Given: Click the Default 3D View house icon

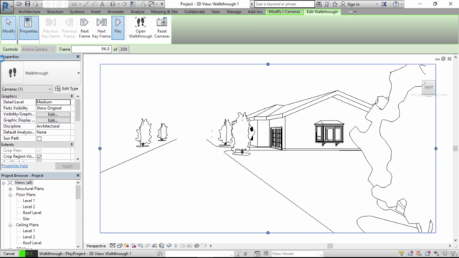Looking at the screenshot, I should tap(113, 4).
